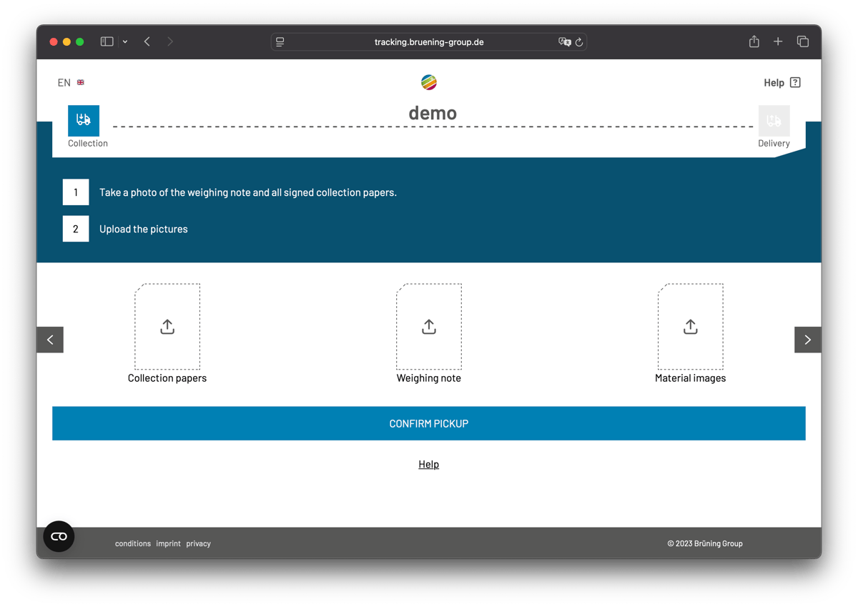Click the upload icon for Collection papers

click(x=167, y=326)
